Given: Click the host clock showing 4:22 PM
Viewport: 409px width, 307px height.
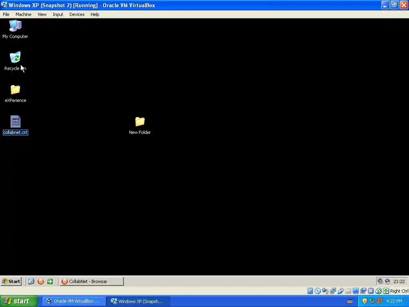Looking at the screenshot, I should click(x=394, y=301).
